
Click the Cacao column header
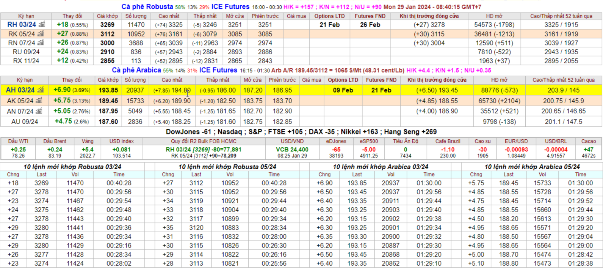click(588, 141)
